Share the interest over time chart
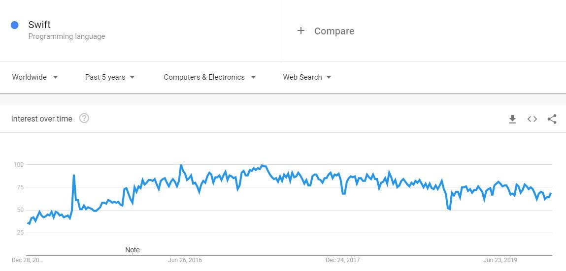Viewport: 566px width, 271px height. pos(552,119)
